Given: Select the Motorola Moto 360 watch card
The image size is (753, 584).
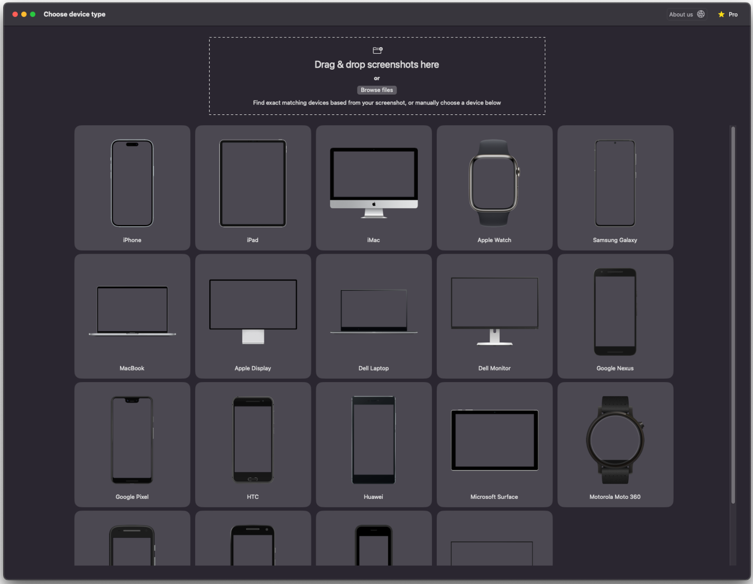Looking at the screenshot, I should (615, 444).
